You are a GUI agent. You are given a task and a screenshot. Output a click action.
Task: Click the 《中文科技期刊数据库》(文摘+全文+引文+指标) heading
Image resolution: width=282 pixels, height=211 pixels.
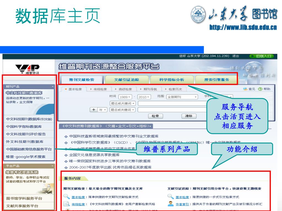pyautogui.click(x=106, y=126)
